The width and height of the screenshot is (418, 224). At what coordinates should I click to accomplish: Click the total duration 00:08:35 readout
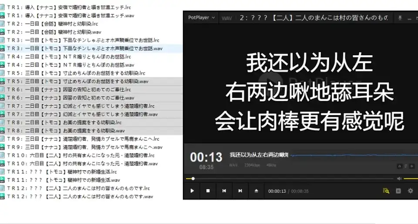pyautogui.click(x=300, y=191)
